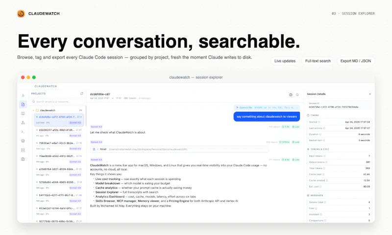
Task: Click Sonnet 4.6 tag above 'Let me check'
Action: tap(96, 127)
